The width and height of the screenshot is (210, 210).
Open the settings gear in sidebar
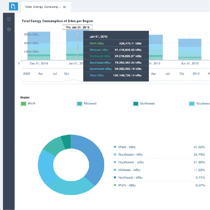click(9, 29)
